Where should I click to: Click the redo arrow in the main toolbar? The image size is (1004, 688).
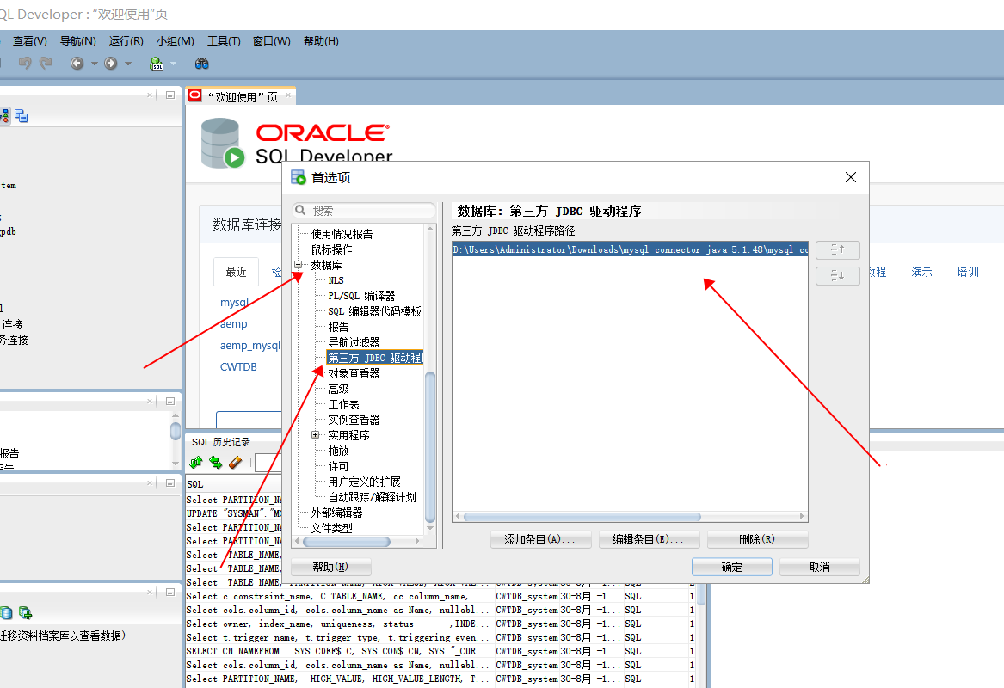pyautogui.click(x=46, y=63)
